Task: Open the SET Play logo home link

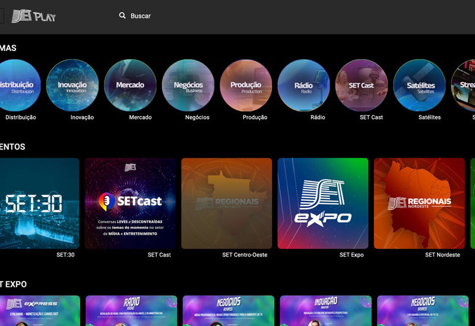Action: [x=34, y=17]
